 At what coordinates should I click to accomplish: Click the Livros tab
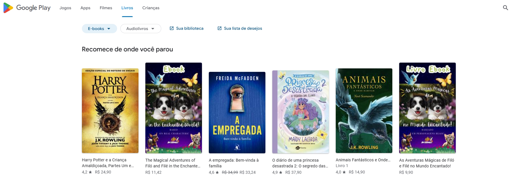coord(127,8)
